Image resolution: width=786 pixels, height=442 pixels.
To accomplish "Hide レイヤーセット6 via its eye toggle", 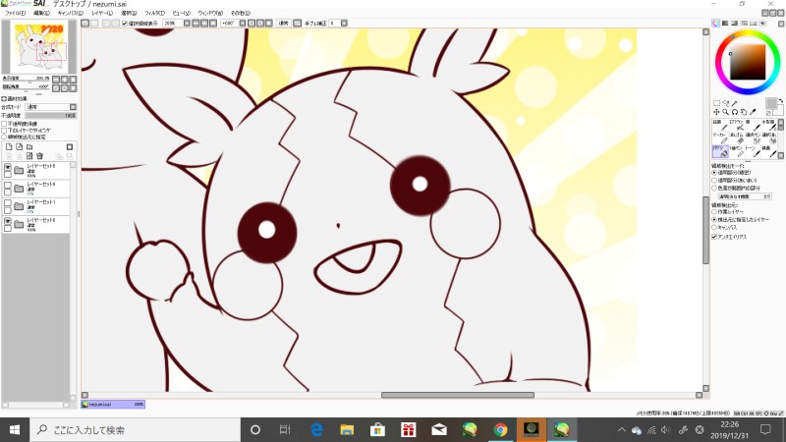I will pos(8,220).
